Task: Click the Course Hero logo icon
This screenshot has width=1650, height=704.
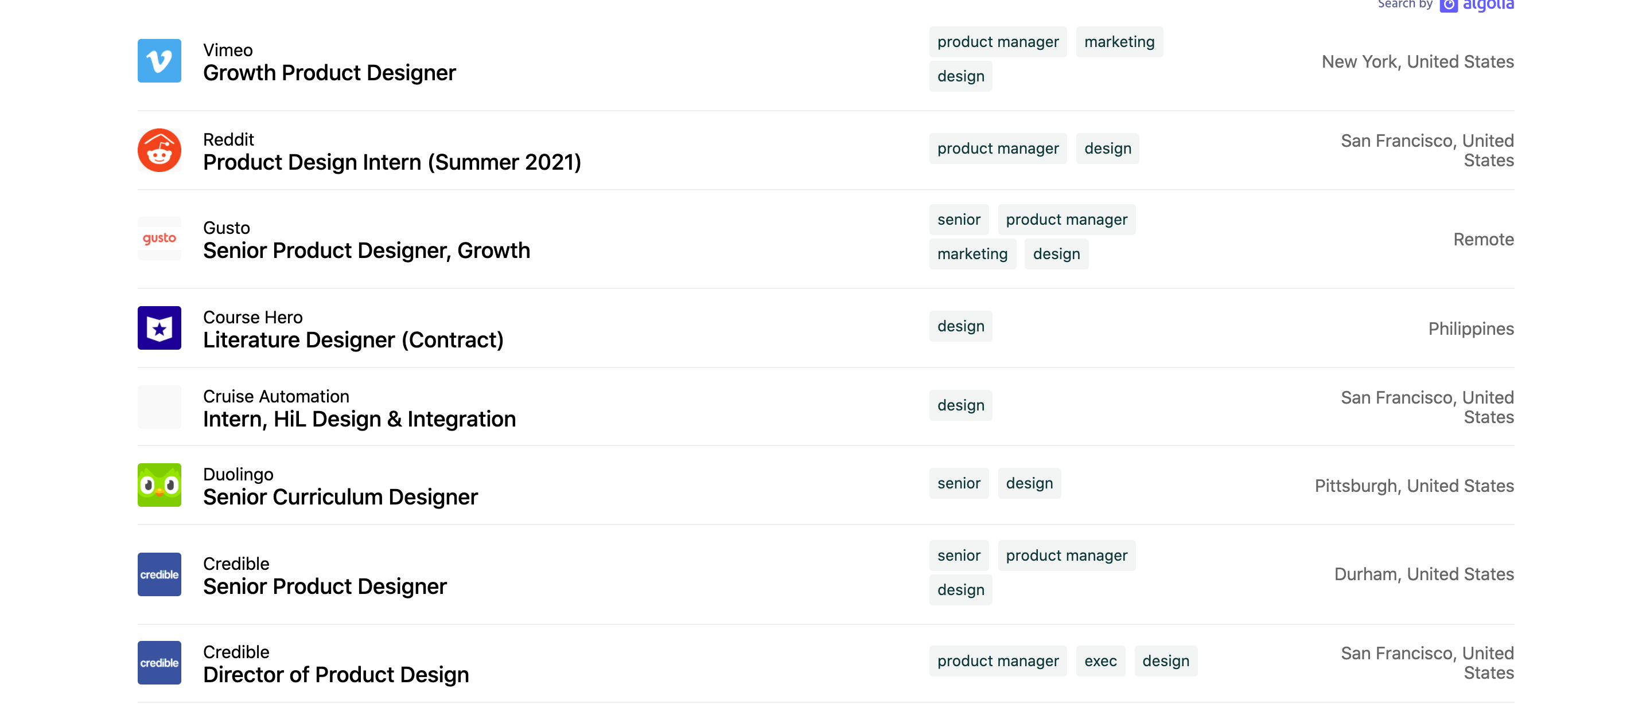Action: [160, 328]
